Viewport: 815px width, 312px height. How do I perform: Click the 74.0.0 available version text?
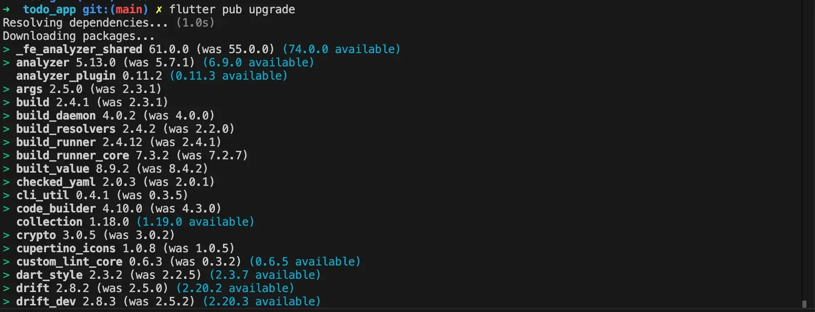click(x=342, y=49)
